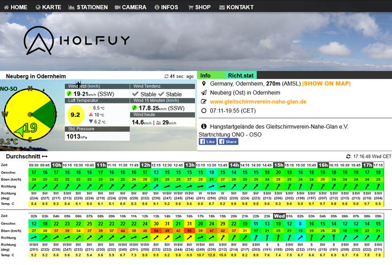
Task: Open the INFOS menu item
Action: coord(166,7)
